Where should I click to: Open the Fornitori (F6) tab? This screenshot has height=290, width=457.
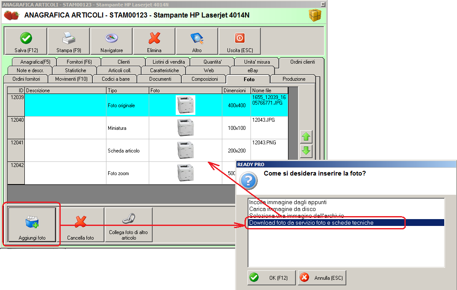(x=79, y=62)
